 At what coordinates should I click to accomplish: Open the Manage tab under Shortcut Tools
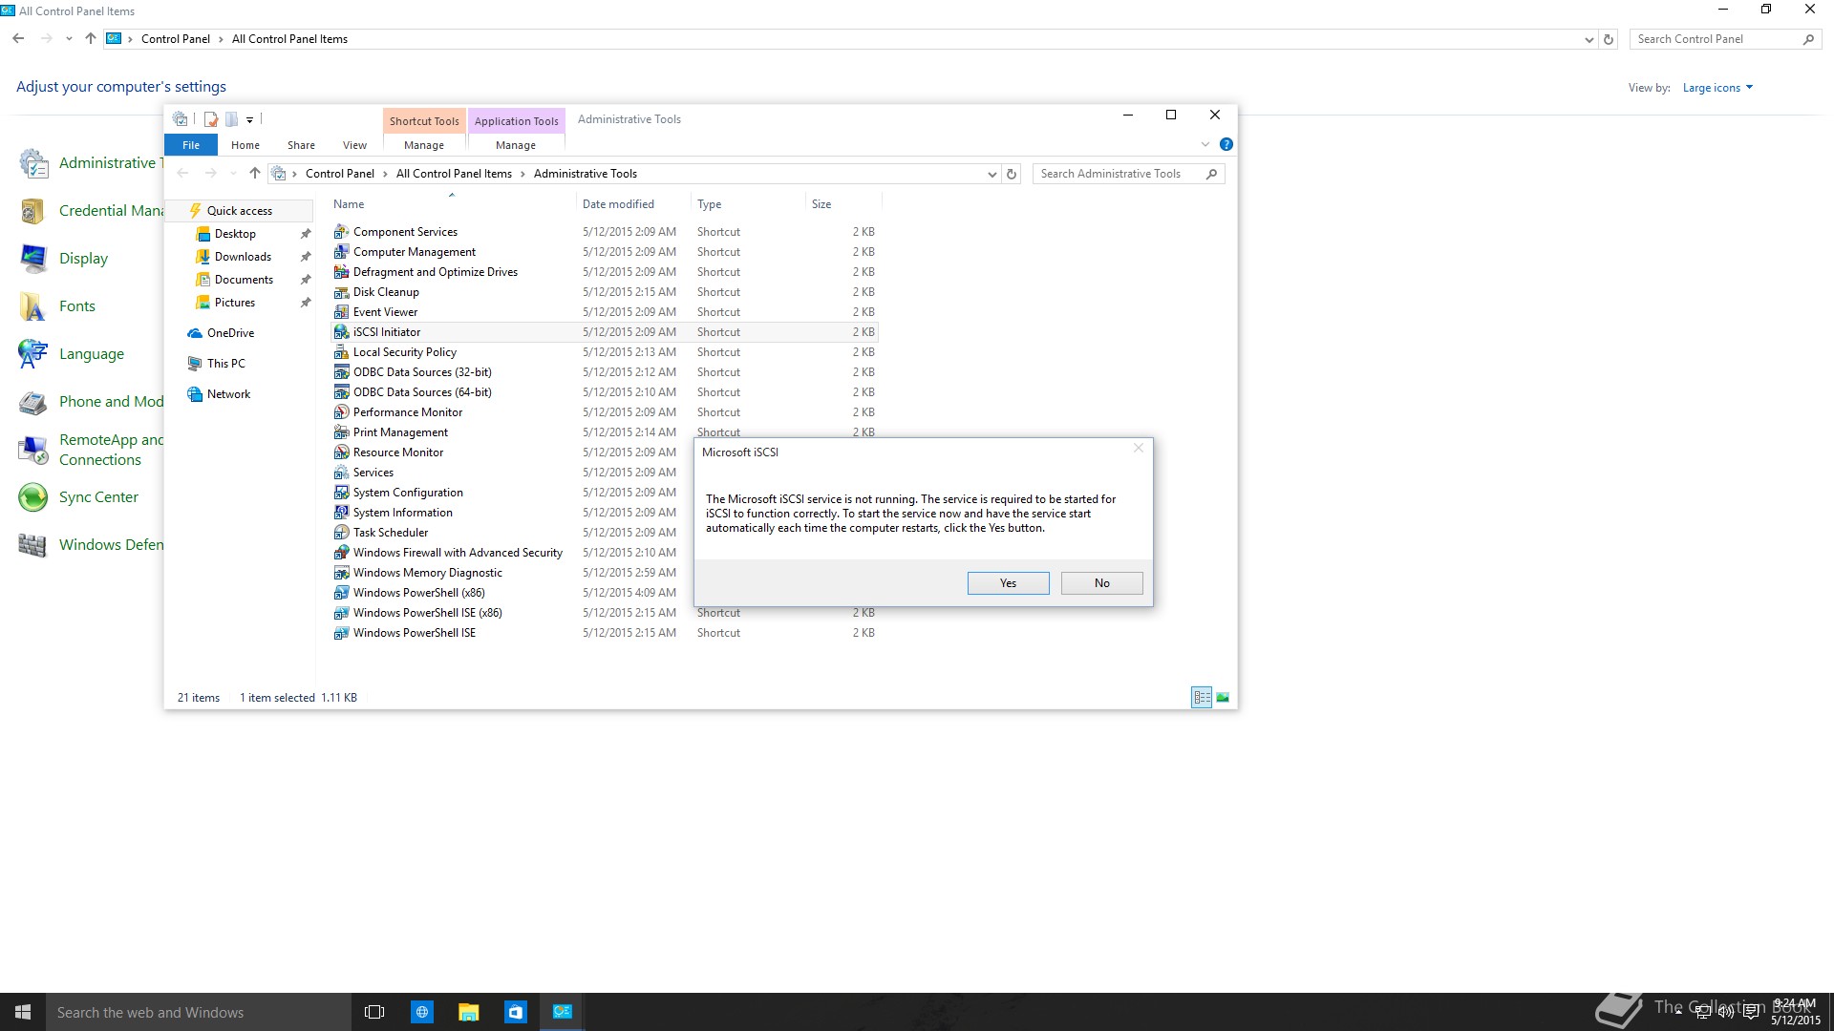(x=424, y=145)
